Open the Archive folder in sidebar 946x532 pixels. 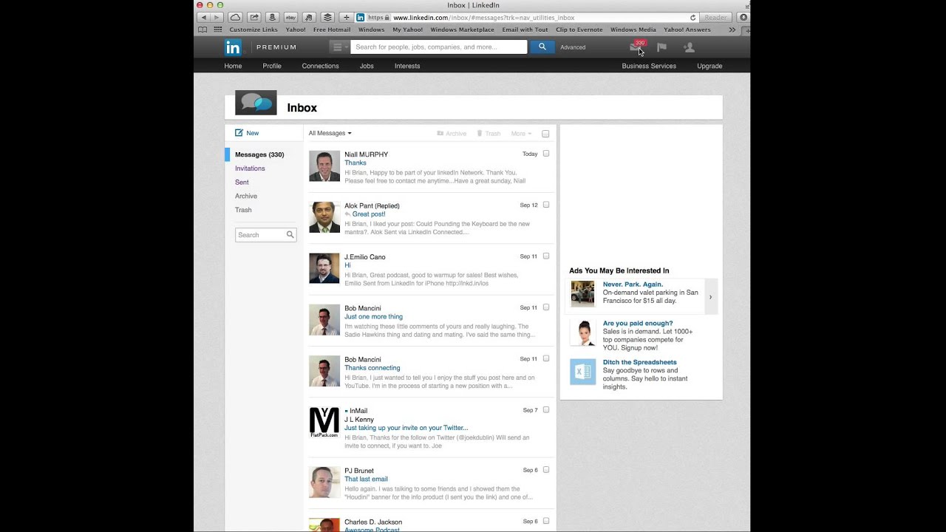tap(246, 197)
